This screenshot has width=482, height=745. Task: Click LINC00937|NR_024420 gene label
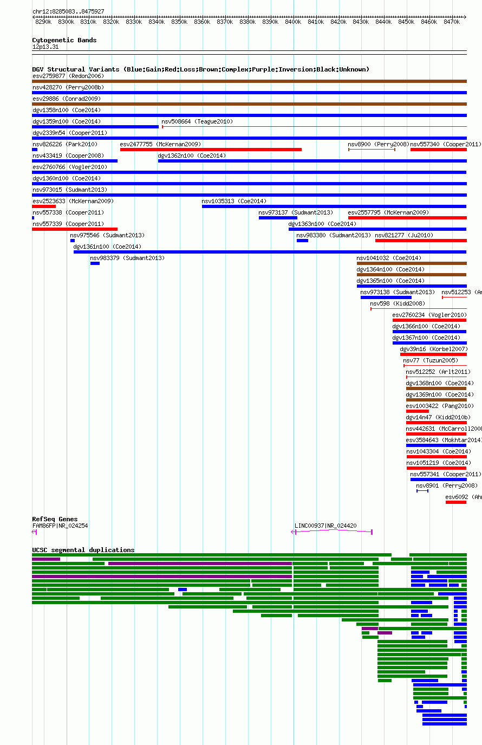[x=325, y=526]
